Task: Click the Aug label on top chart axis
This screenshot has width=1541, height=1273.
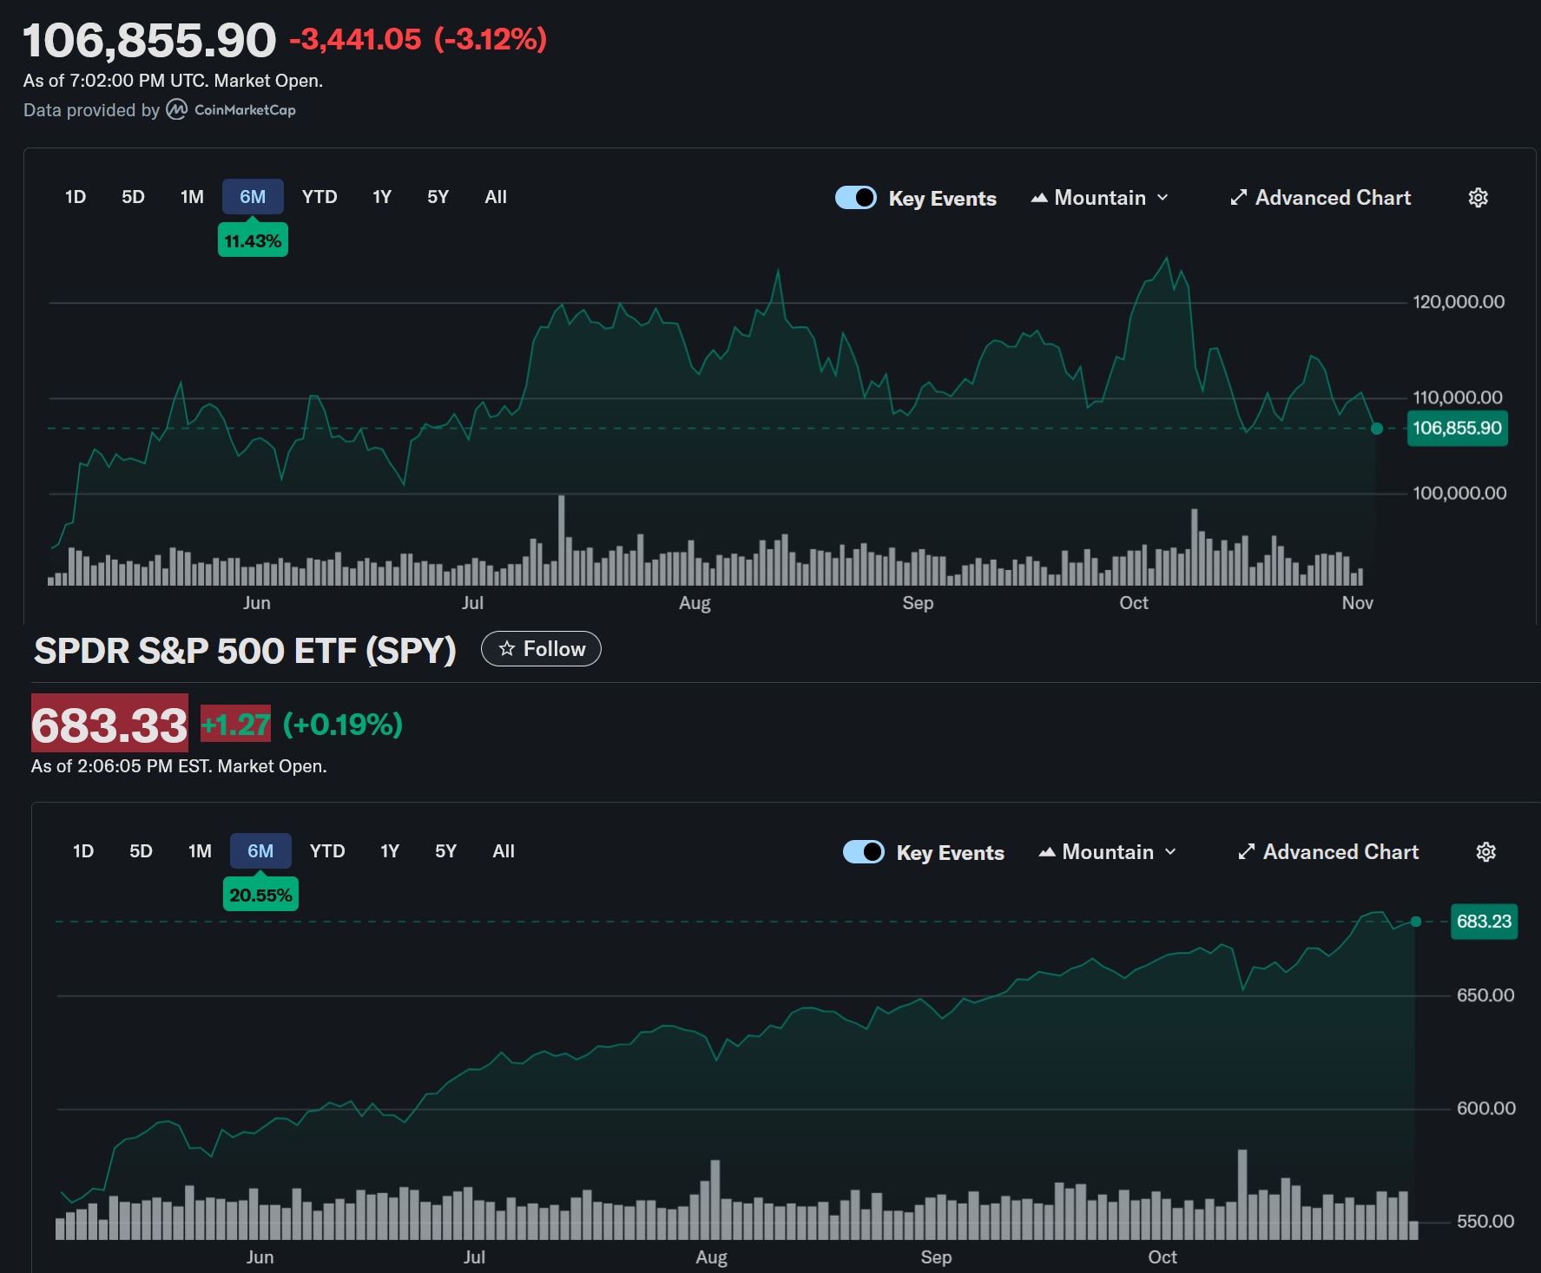Action: coord(695,603)
